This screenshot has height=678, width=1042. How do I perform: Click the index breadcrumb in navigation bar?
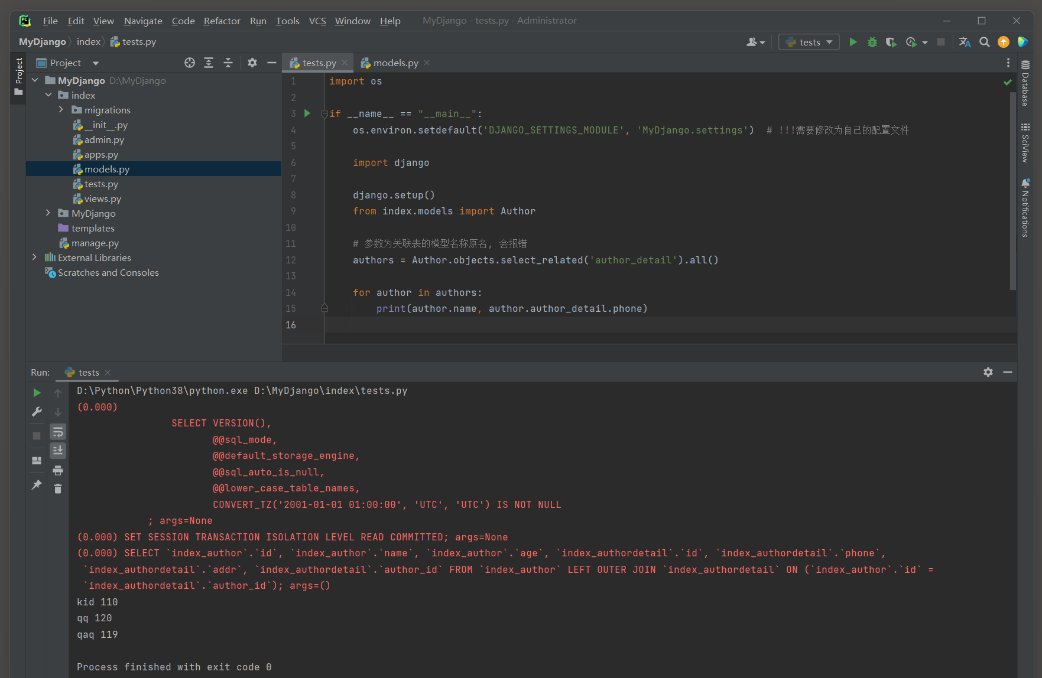[89, 42]
